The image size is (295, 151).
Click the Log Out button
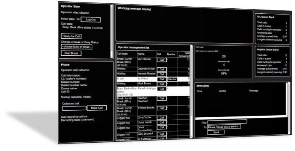point(91,20)
